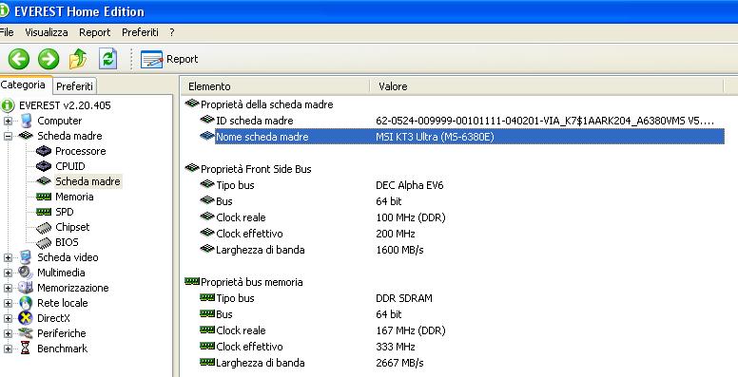Select the Proprietà bus memoria header
738x377 pixels.
click(x=251, y=282)
